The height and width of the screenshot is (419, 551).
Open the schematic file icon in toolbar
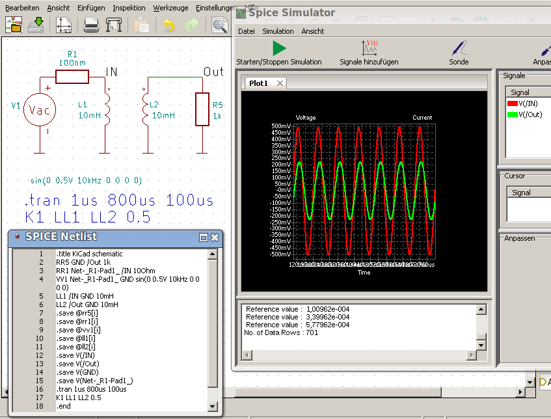14,25
